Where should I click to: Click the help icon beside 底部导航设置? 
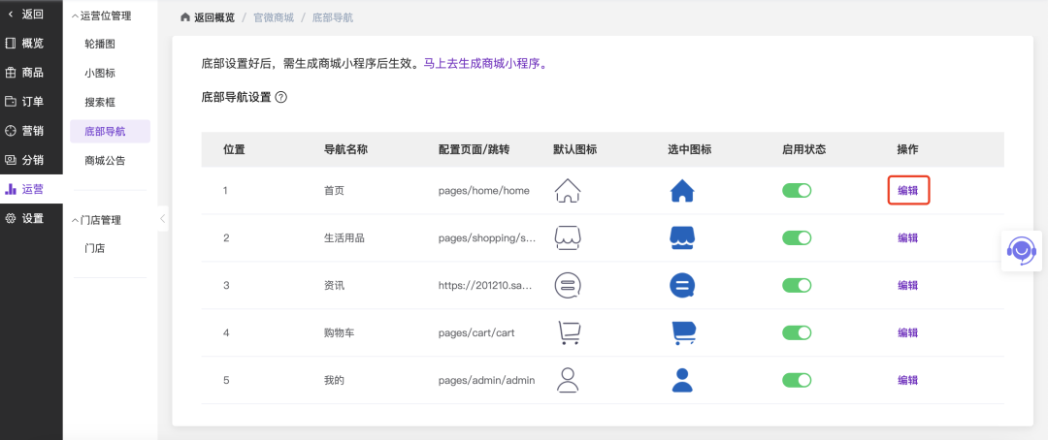281,97
